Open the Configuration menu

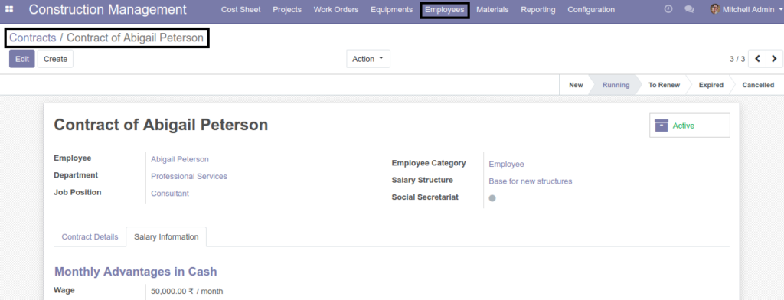point(591,9)
